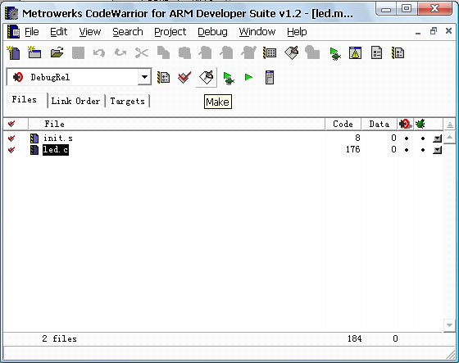Toggle the touch checkmark for init.s
The height and width of the screenshot is (363, 459).
(11, 138)
